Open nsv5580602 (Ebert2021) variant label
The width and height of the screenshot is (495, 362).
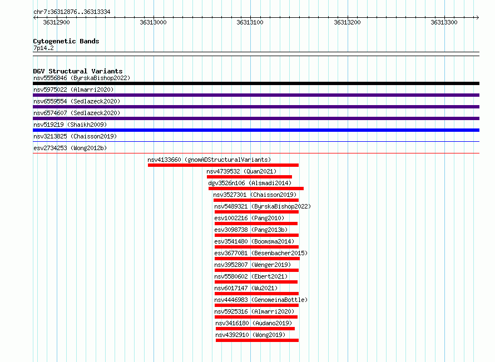point(251,276)
